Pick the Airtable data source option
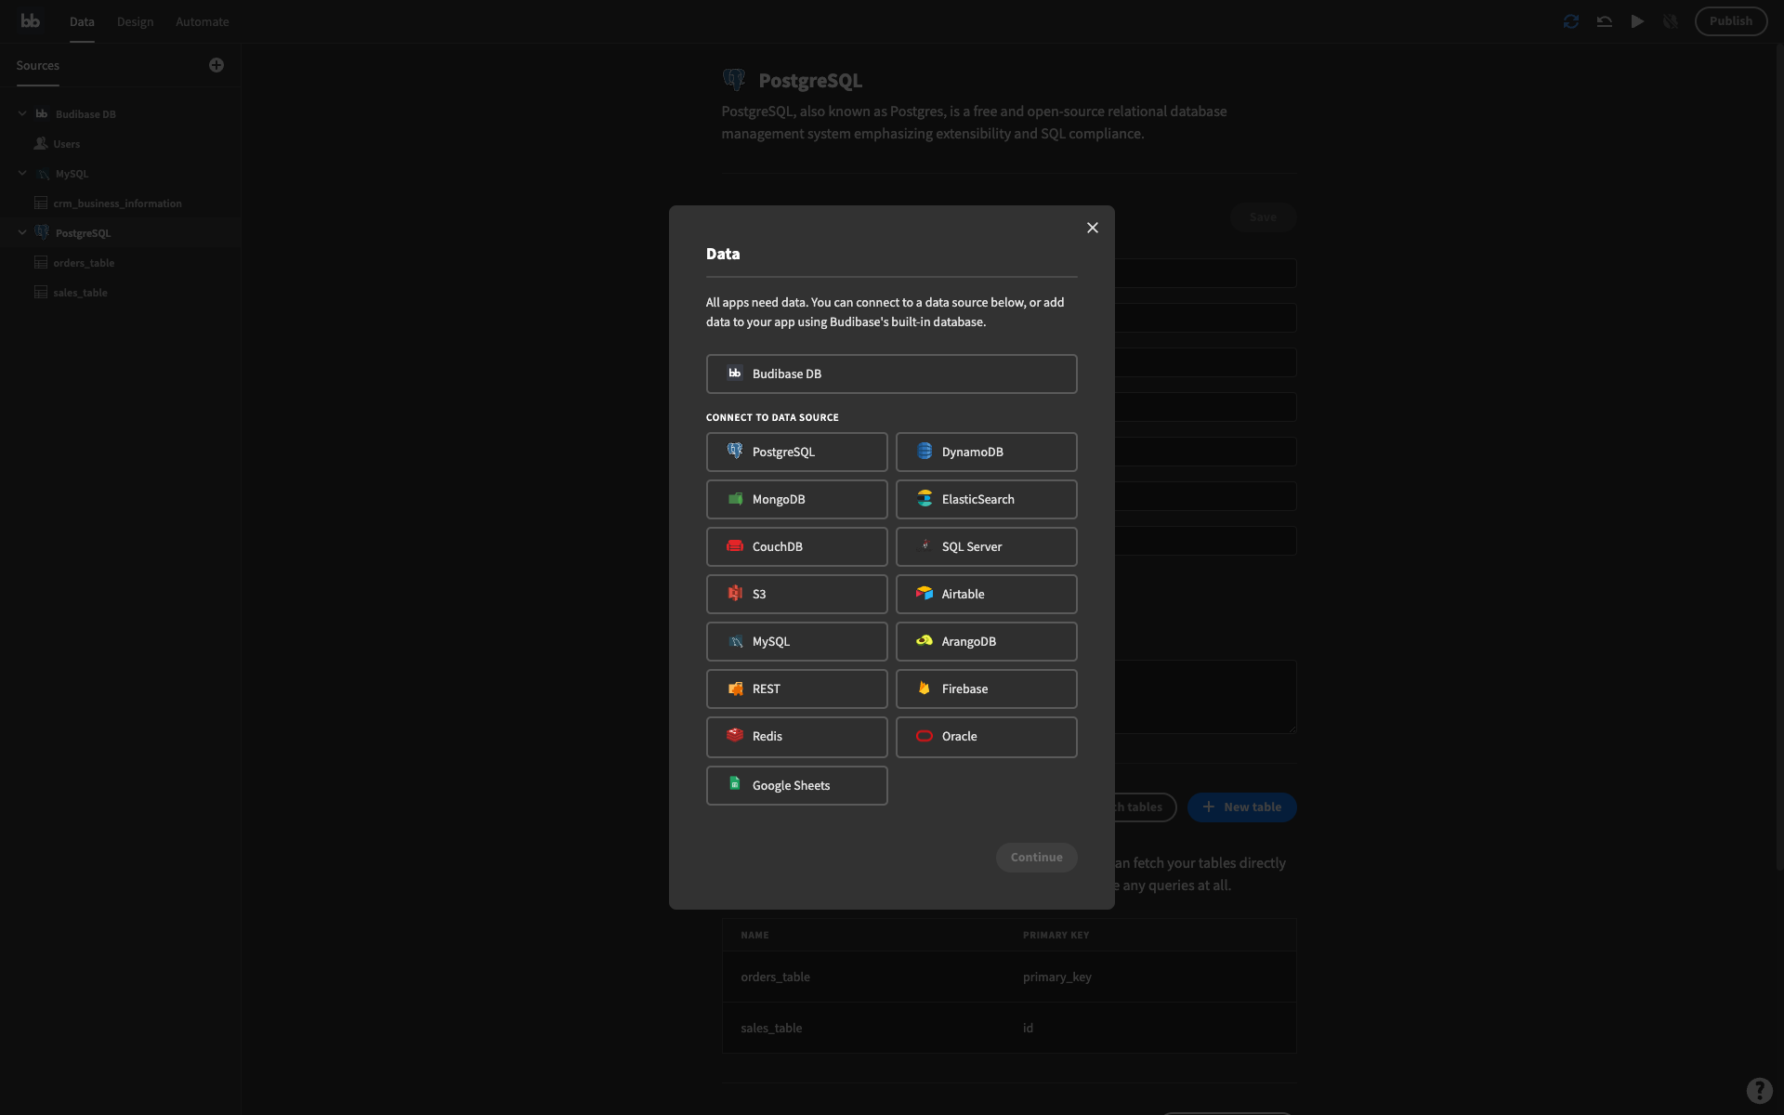Viewport: 1784px width, 1115px height. pyautogui.click(x=986, y=594)
